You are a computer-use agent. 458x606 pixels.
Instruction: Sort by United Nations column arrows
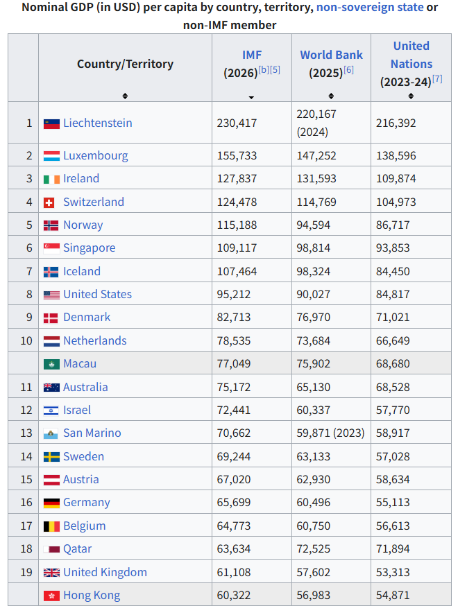411,96
